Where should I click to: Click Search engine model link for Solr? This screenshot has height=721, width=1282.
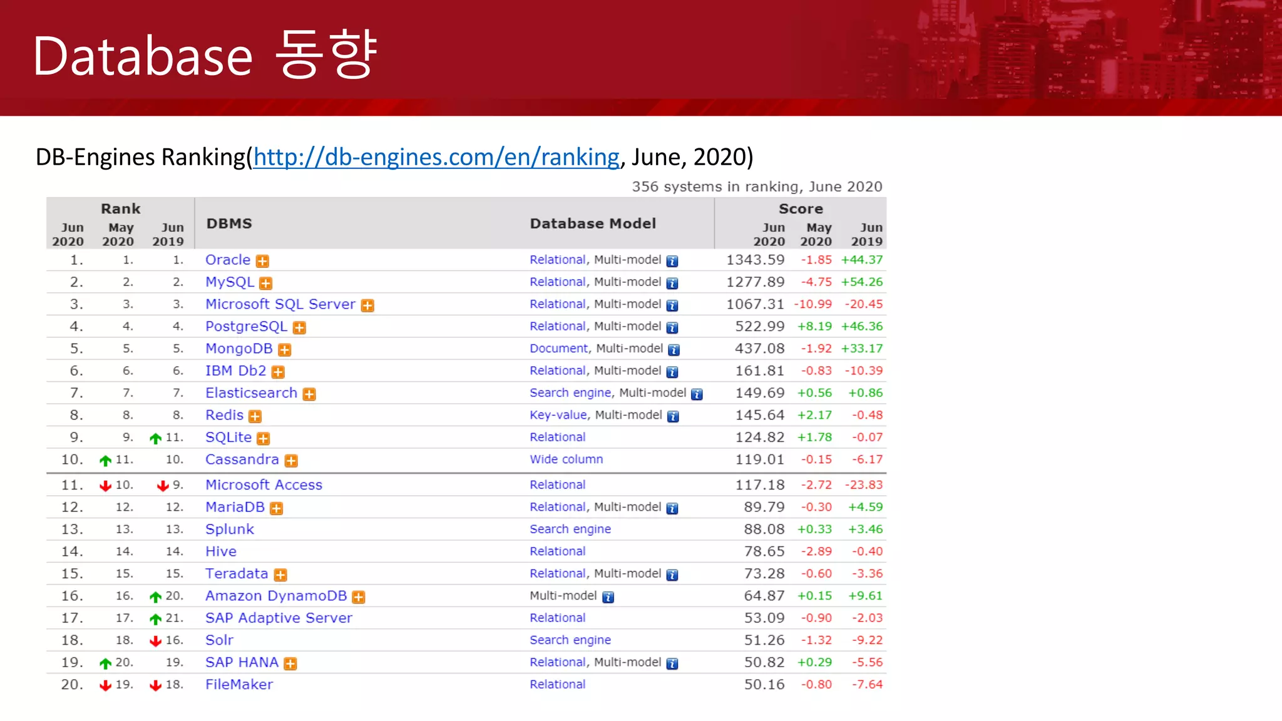point(570,640)
